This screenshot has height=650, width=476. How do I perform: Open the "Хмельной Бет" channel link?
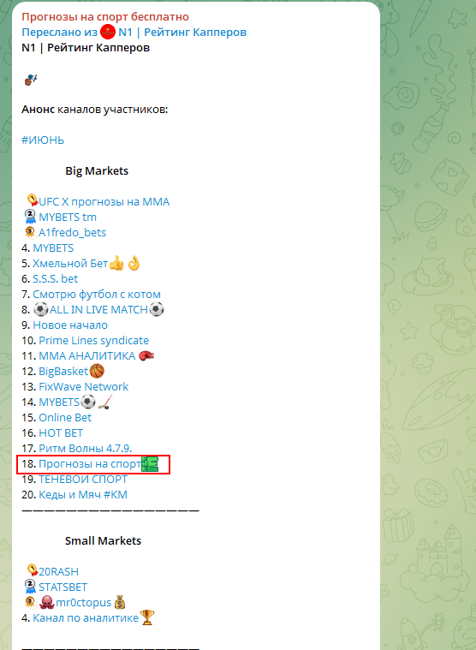click(x=70, y=263)
